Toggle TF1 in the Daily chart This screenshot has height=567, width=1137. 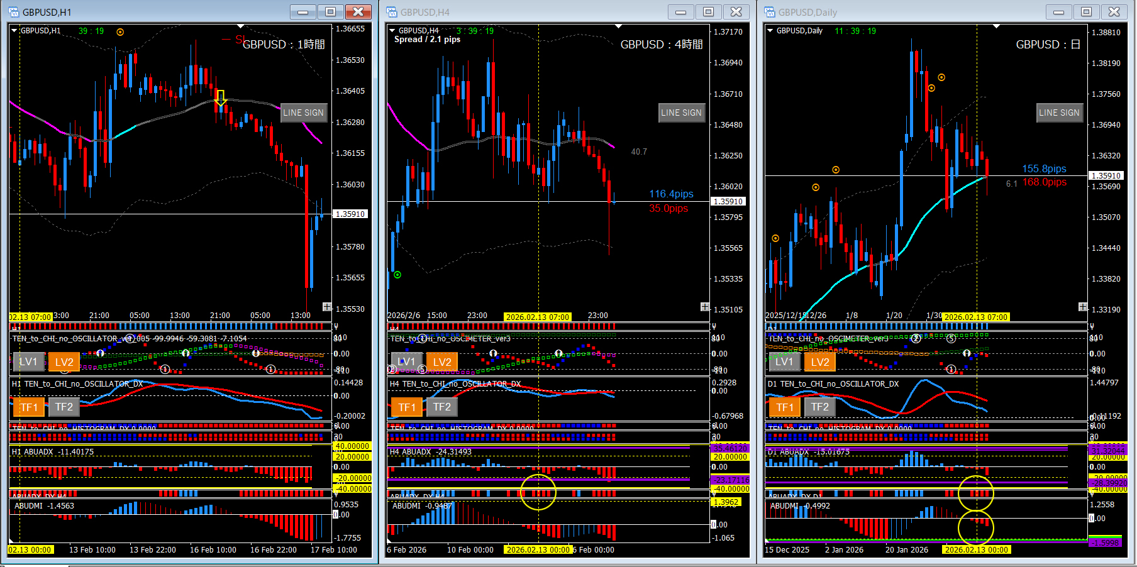[784, 407]
